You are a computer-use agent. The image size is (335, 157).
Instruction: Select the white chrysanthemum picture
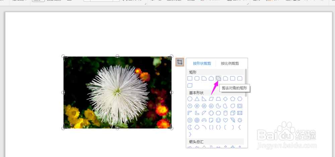pyautogui.click(x=118, y=93)
